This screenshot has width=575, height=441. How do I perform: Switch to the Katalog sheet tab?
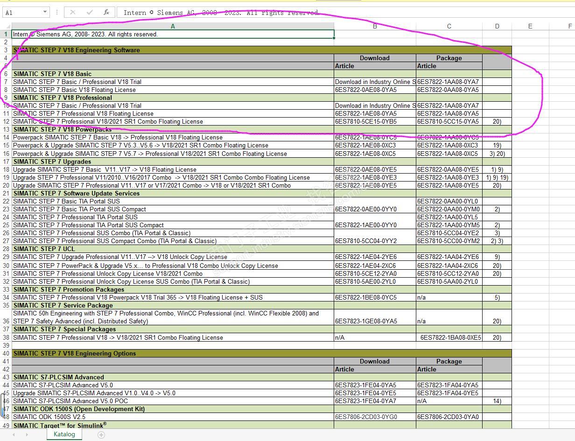pos(64,434)
